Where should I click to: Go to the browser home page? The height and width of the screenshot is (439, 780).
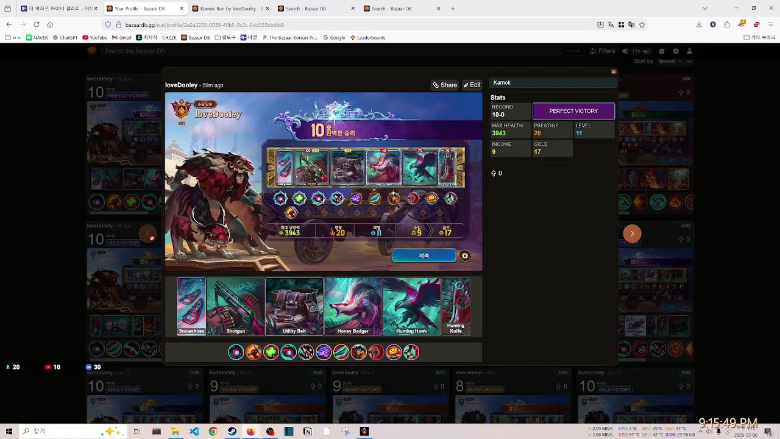click(x=50, y=24)
